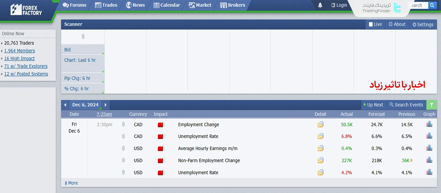The height and width of the screenshot is (193, 441).
Task: Open detail folder for Average Hourly Earnings
Action: (320, 148)
